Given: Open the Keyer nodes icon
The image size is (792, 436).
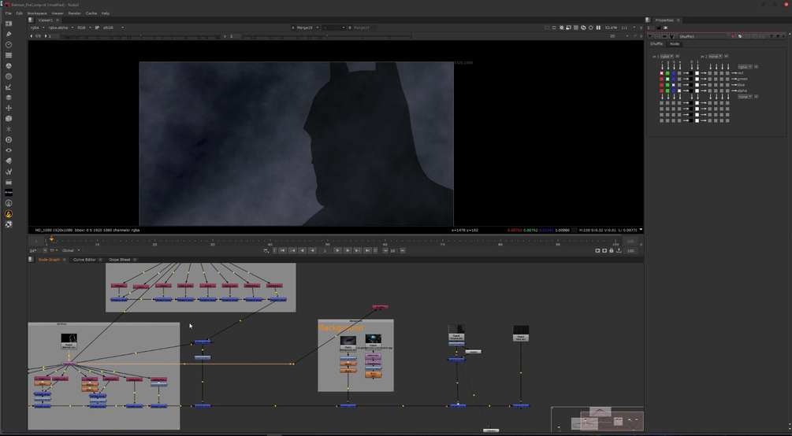Looking at the screenshot, I should tap(9, 87).
